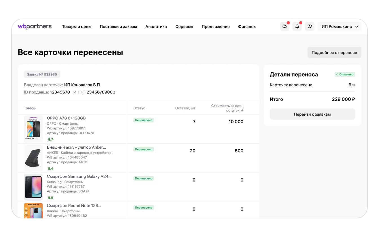
Task: Click the Перенесено badge in Anker row
Action: (144, 149)
